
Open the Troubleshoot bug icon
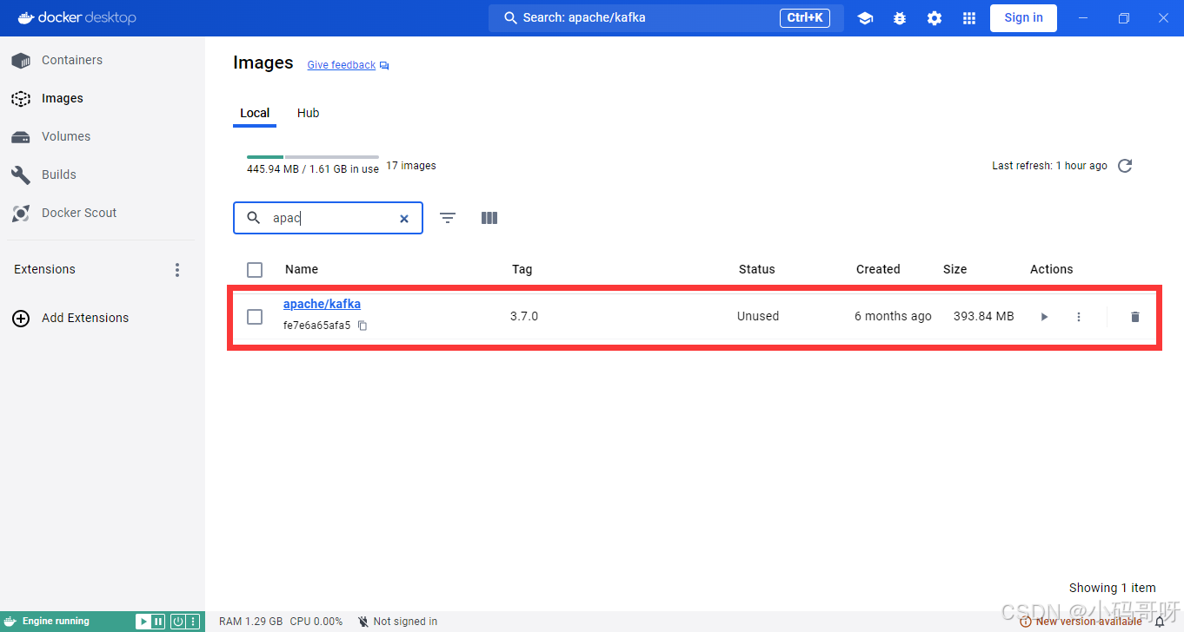900,18
